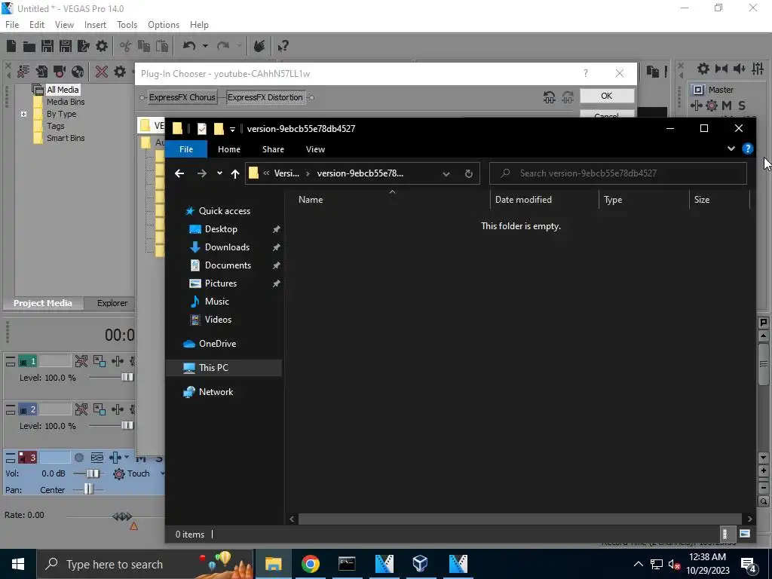
Task: Switch to the Project Media tab
Action: pyautogui.click(x=43, y=303)
